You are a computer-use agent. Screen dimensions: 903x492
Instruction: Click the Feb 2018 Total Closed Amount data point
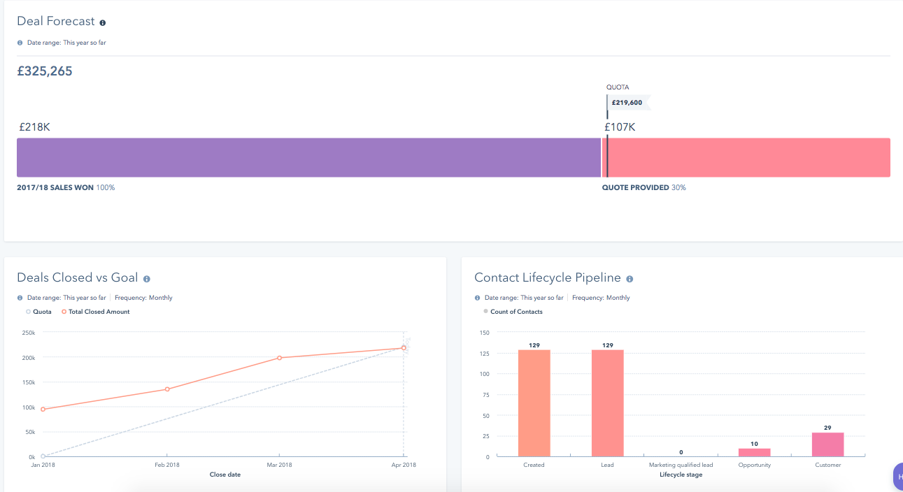(167, 389)
